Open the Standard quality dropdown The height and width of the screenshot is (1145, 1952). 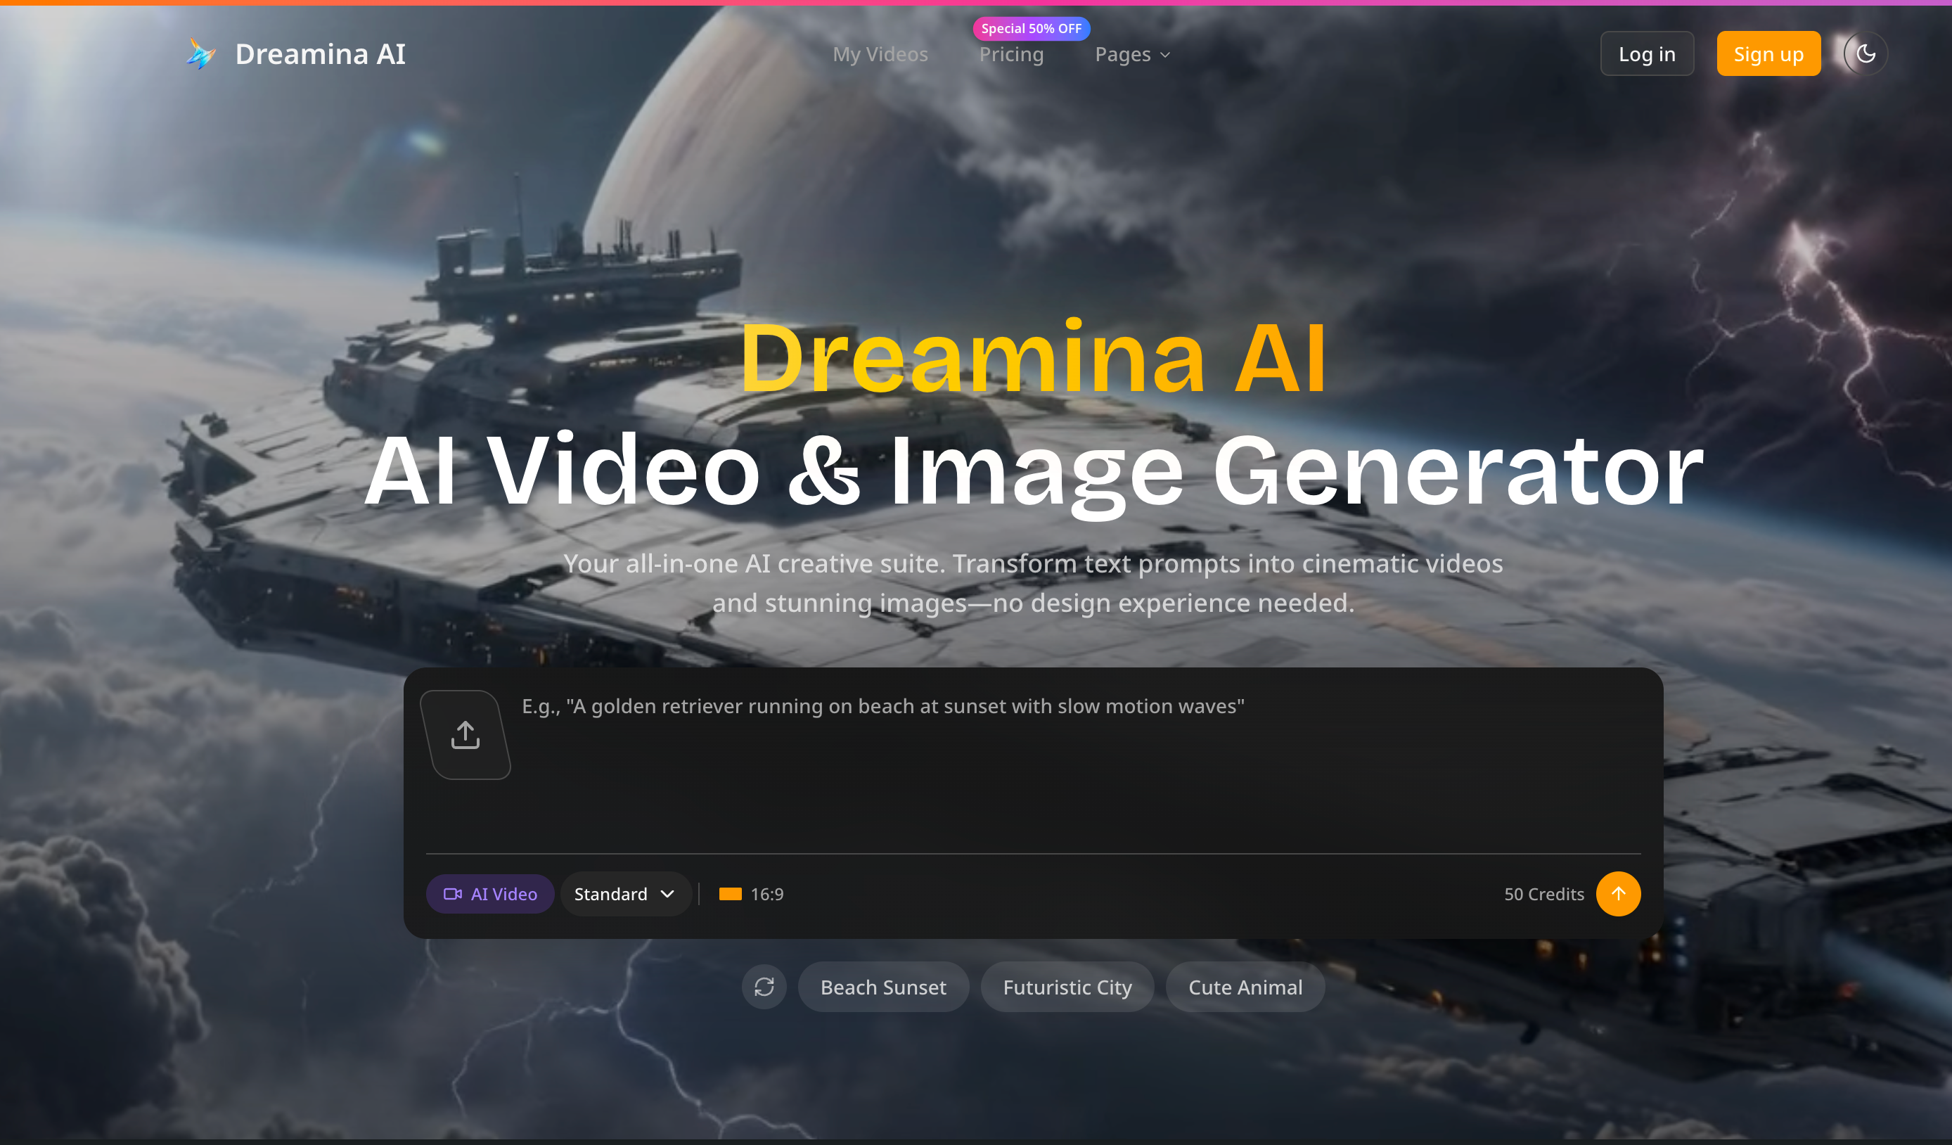pos(625,893)
